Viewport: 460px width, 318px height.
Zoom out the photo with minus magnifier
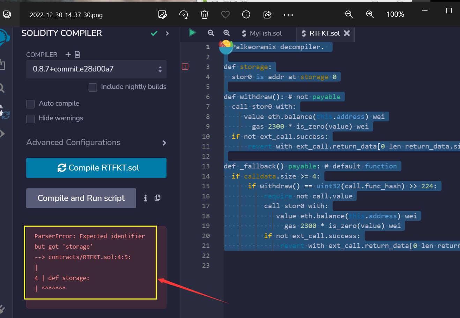pyautogui.click(x=349, y=14)
